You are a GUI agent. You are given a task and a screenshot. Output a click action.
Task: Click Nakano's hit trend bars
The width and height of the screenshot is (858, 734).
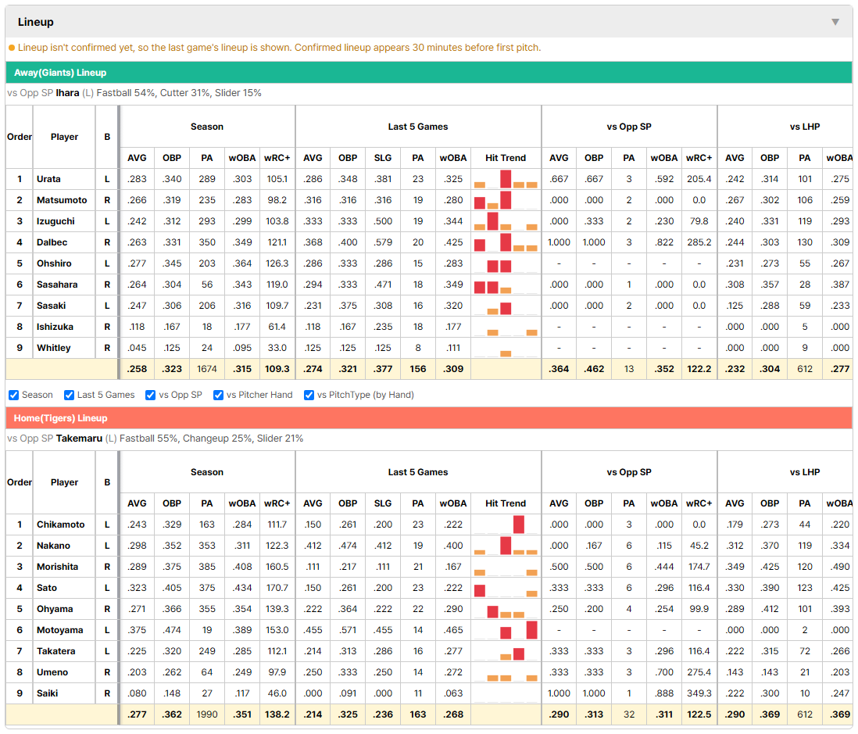(506, 546)
